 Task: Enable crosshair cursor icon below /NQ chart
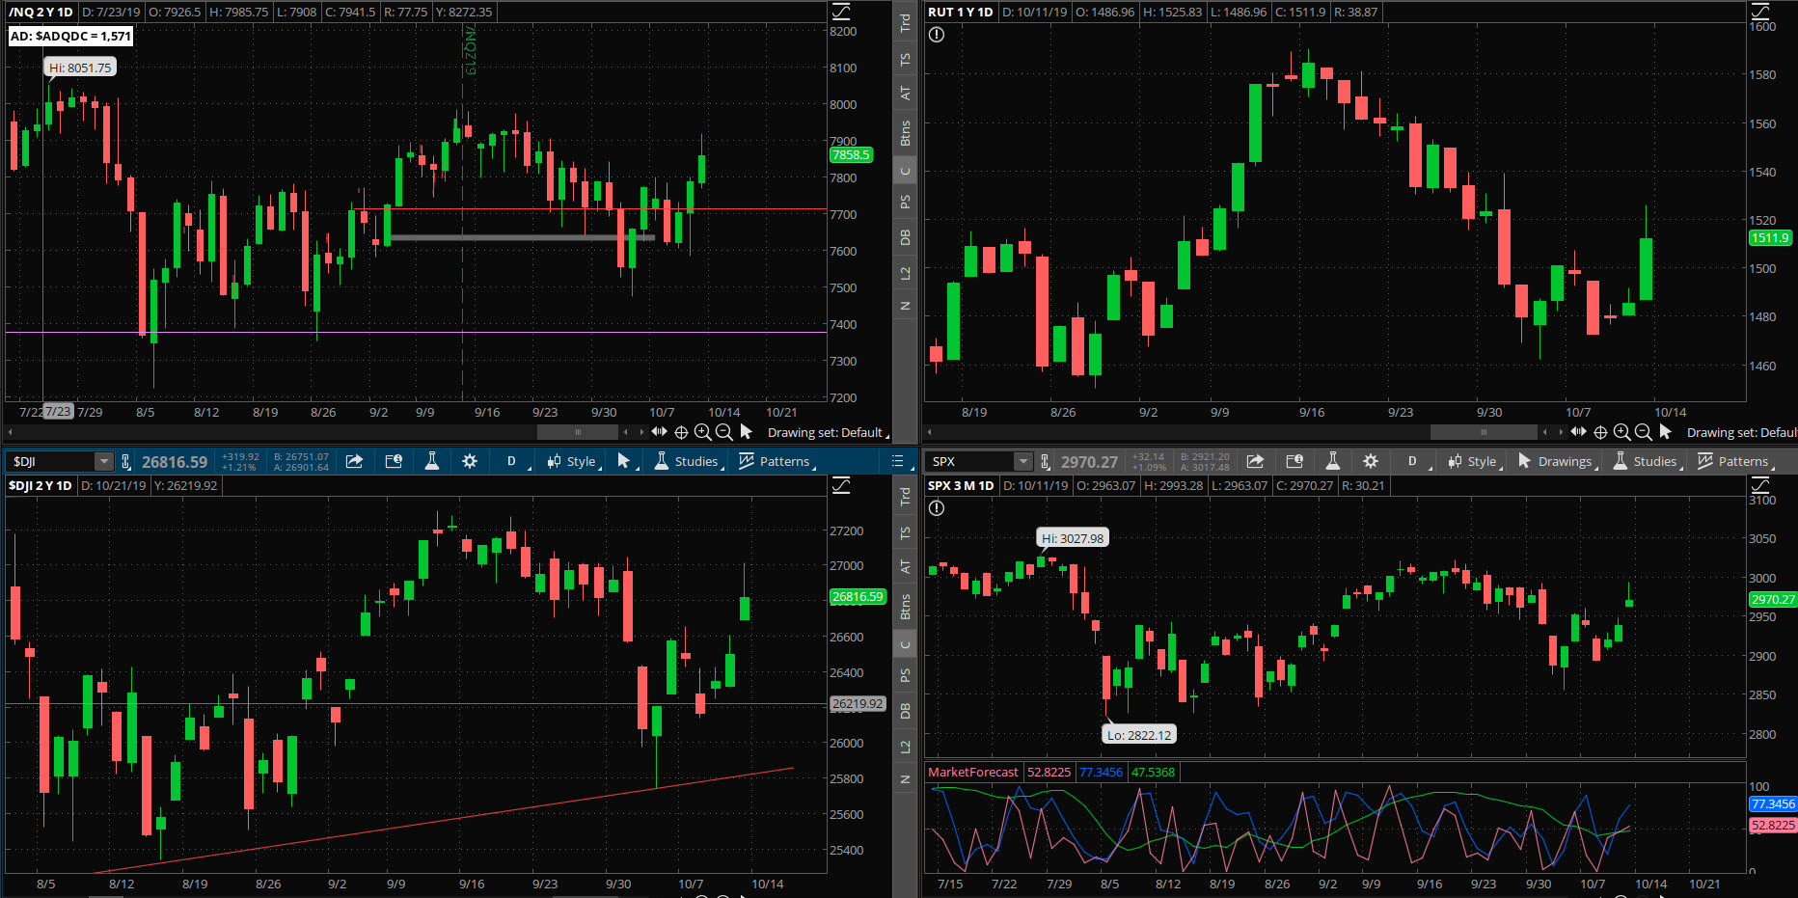coord(681,432)
